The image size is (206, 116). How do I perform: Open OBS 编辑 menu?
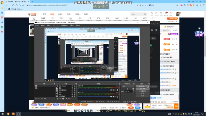pyautogui.click(x=43, y=25)
